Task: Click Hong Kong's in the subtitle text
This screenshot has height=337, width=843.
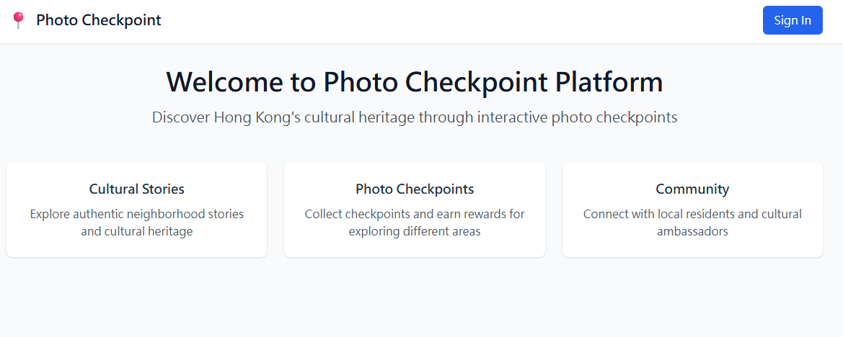Action: [x=257, y=117]
